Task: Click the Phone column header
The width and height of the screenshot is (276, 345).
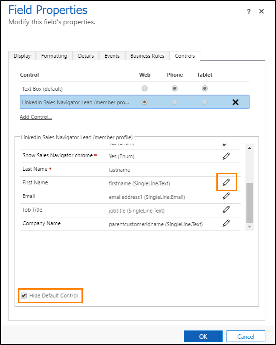Action: click(175, 75)
